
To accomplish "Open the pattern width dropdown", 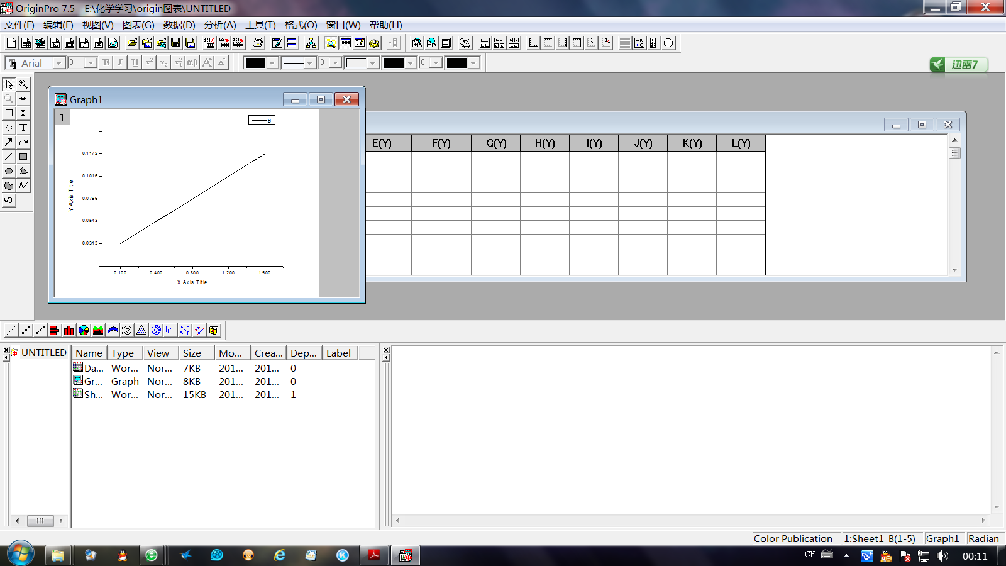I will (x=436, y=63).
